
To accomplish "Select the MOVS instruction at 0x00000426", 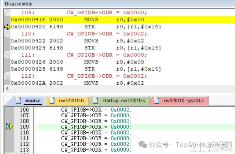I will [77, 62].
